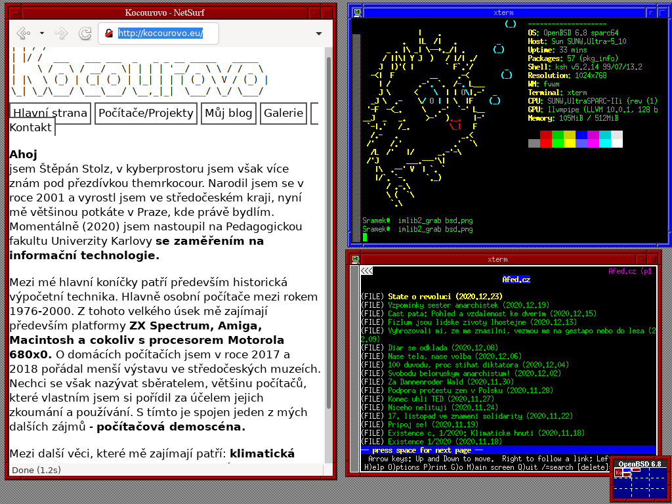Open 'Pripoj se! (2020.11.19)' link
The height and width of the screenshot is (504, 672).
(x=433, y=425)
